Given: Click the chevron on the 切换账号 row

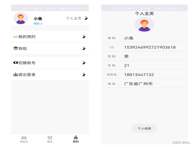Looking at the screenshot, I should point(84,63).
